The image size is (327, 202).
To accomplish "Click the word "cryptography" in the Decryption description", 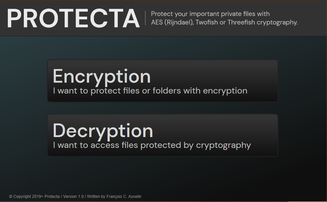I will click(x=223, y=146).
